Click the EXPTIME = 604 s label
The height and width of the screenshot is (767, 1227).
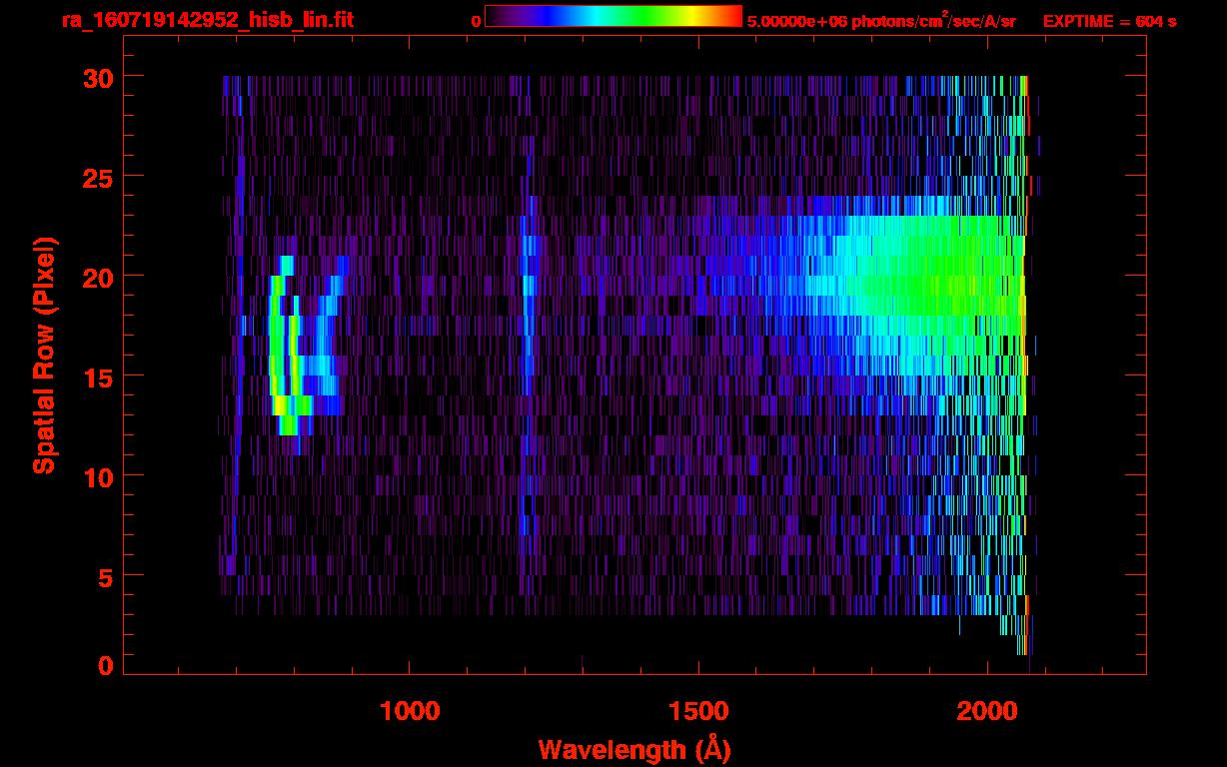(x=1109, y=21)
